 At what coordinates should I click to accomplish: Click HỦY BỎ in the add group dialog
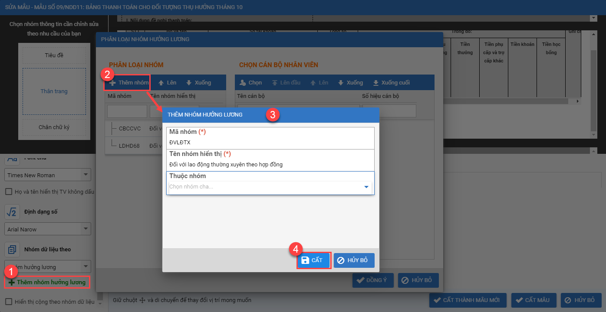click(x=354, y=260)
